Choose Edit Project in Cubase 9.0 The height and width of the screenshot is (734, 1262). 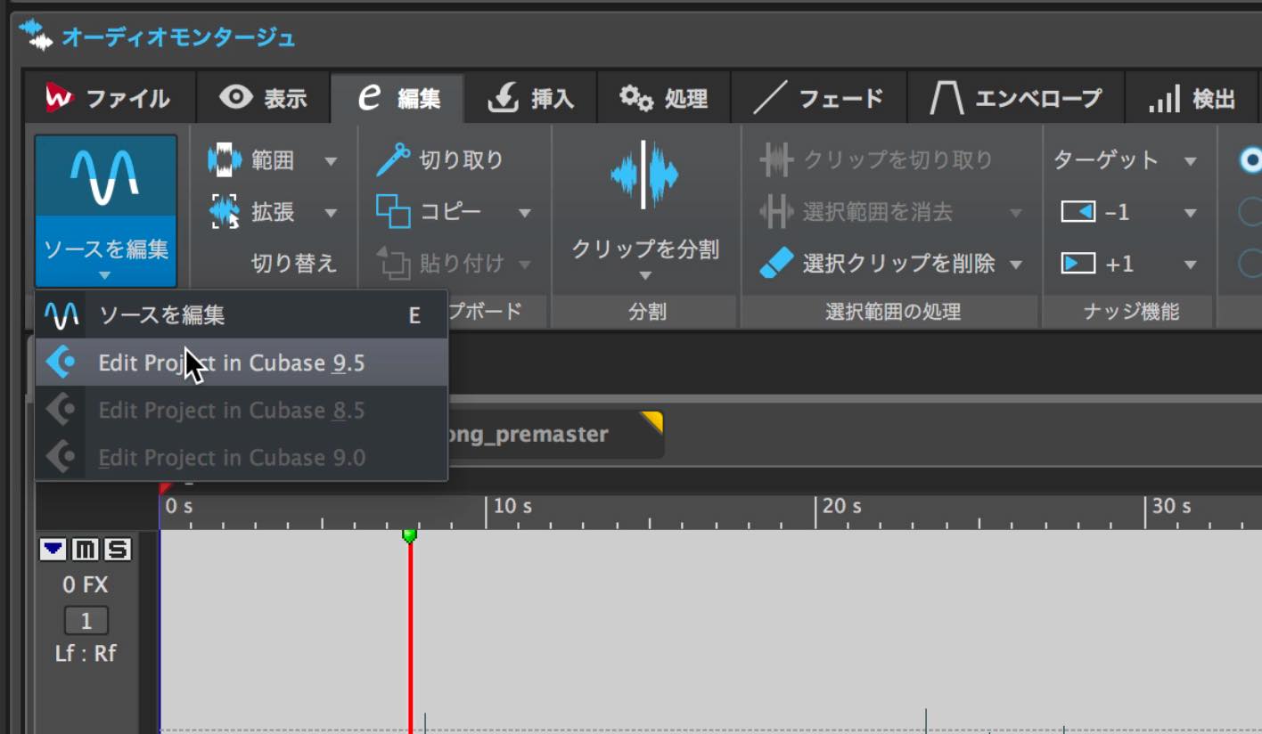pos(242,457)
